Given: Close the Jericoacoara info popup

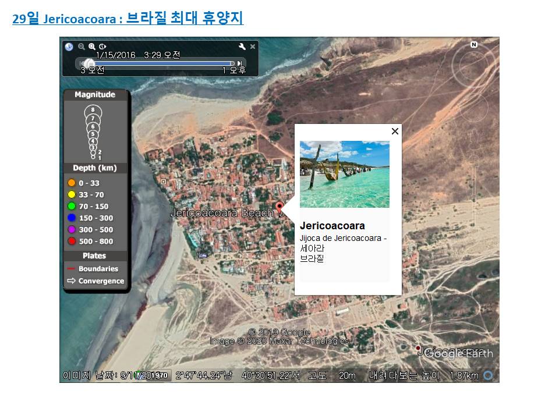Looking at the screenshot, I should [x=395, y=131].
